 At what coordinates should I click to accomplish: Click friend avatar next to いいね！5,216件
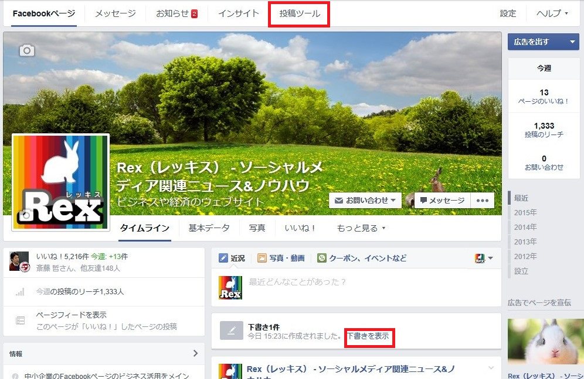(19, 261)
